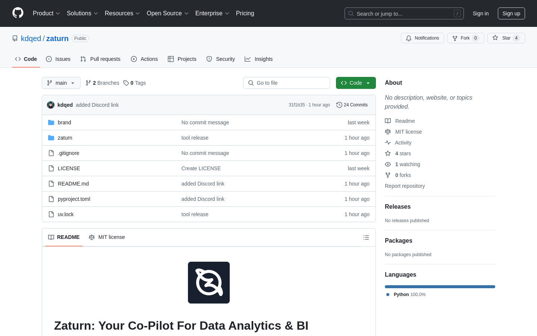Click the Zaturn logo image in the README
The image size is (537, 336).
click(209, 283)
